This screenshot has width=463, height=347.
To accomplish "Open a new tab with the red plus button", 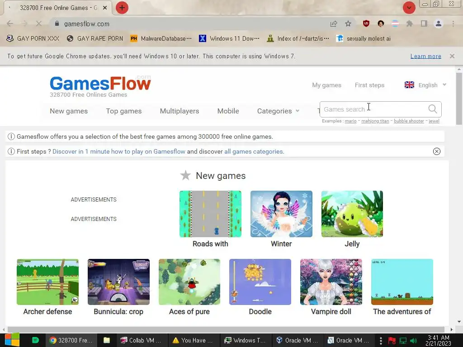I will tap(122, 8).
